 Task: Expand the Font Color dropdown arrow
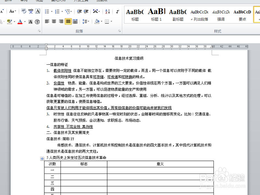coord(25,21)
